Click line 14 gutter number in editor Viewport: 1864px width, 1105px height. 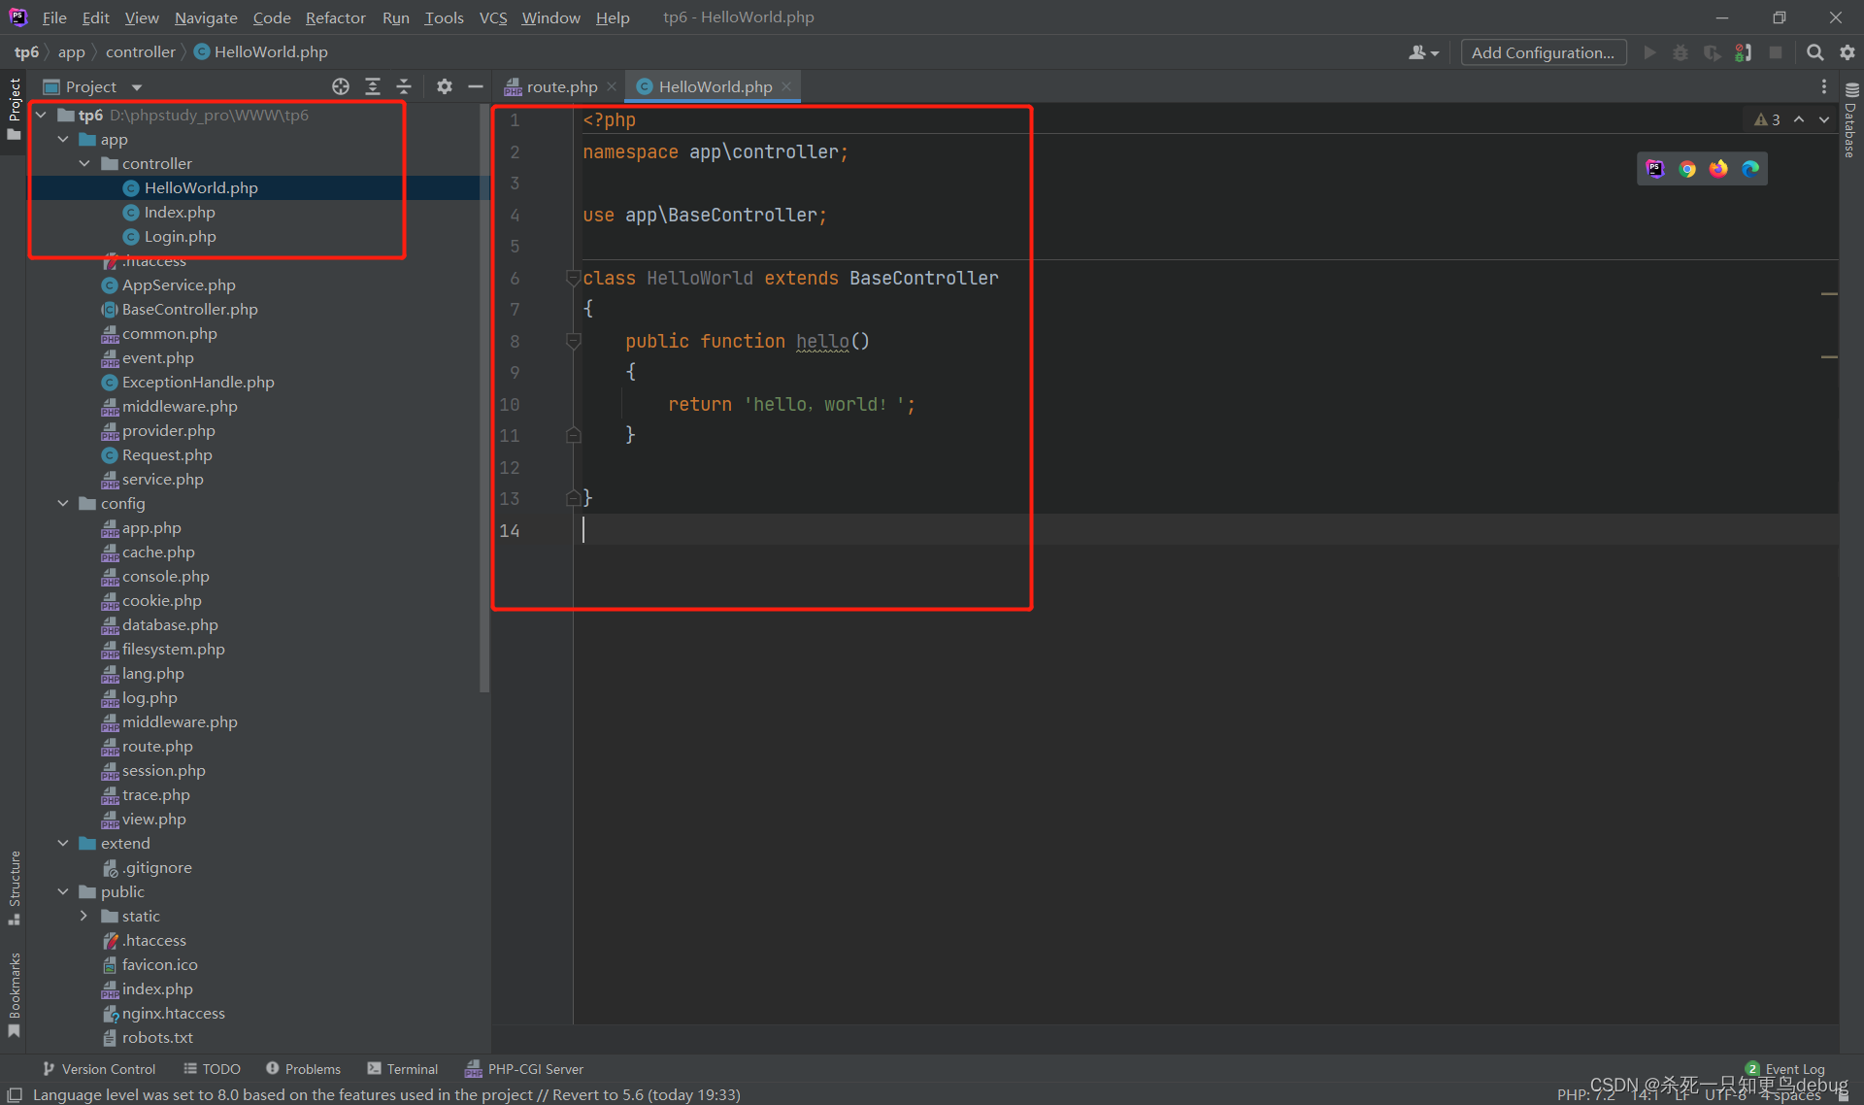pos(510,530)
